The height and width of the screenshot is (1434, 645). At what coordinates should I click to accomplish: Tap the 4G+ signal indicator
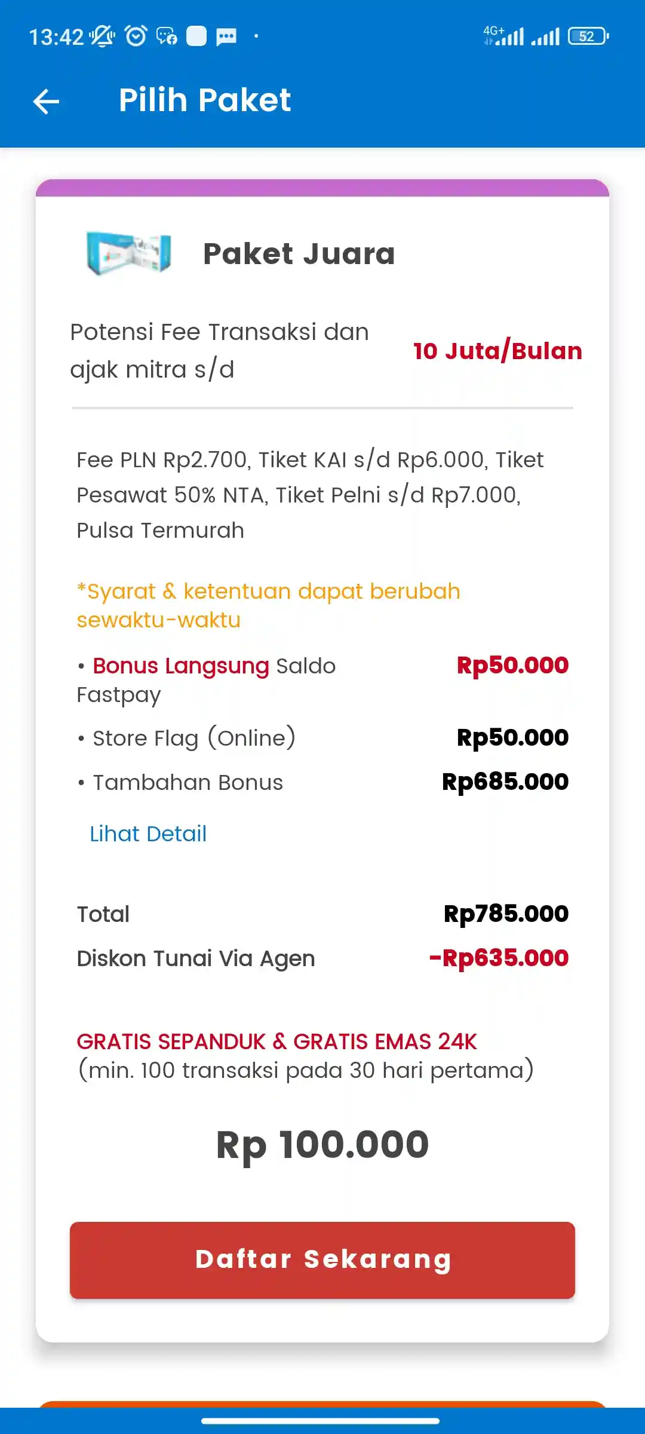point(505,35)
